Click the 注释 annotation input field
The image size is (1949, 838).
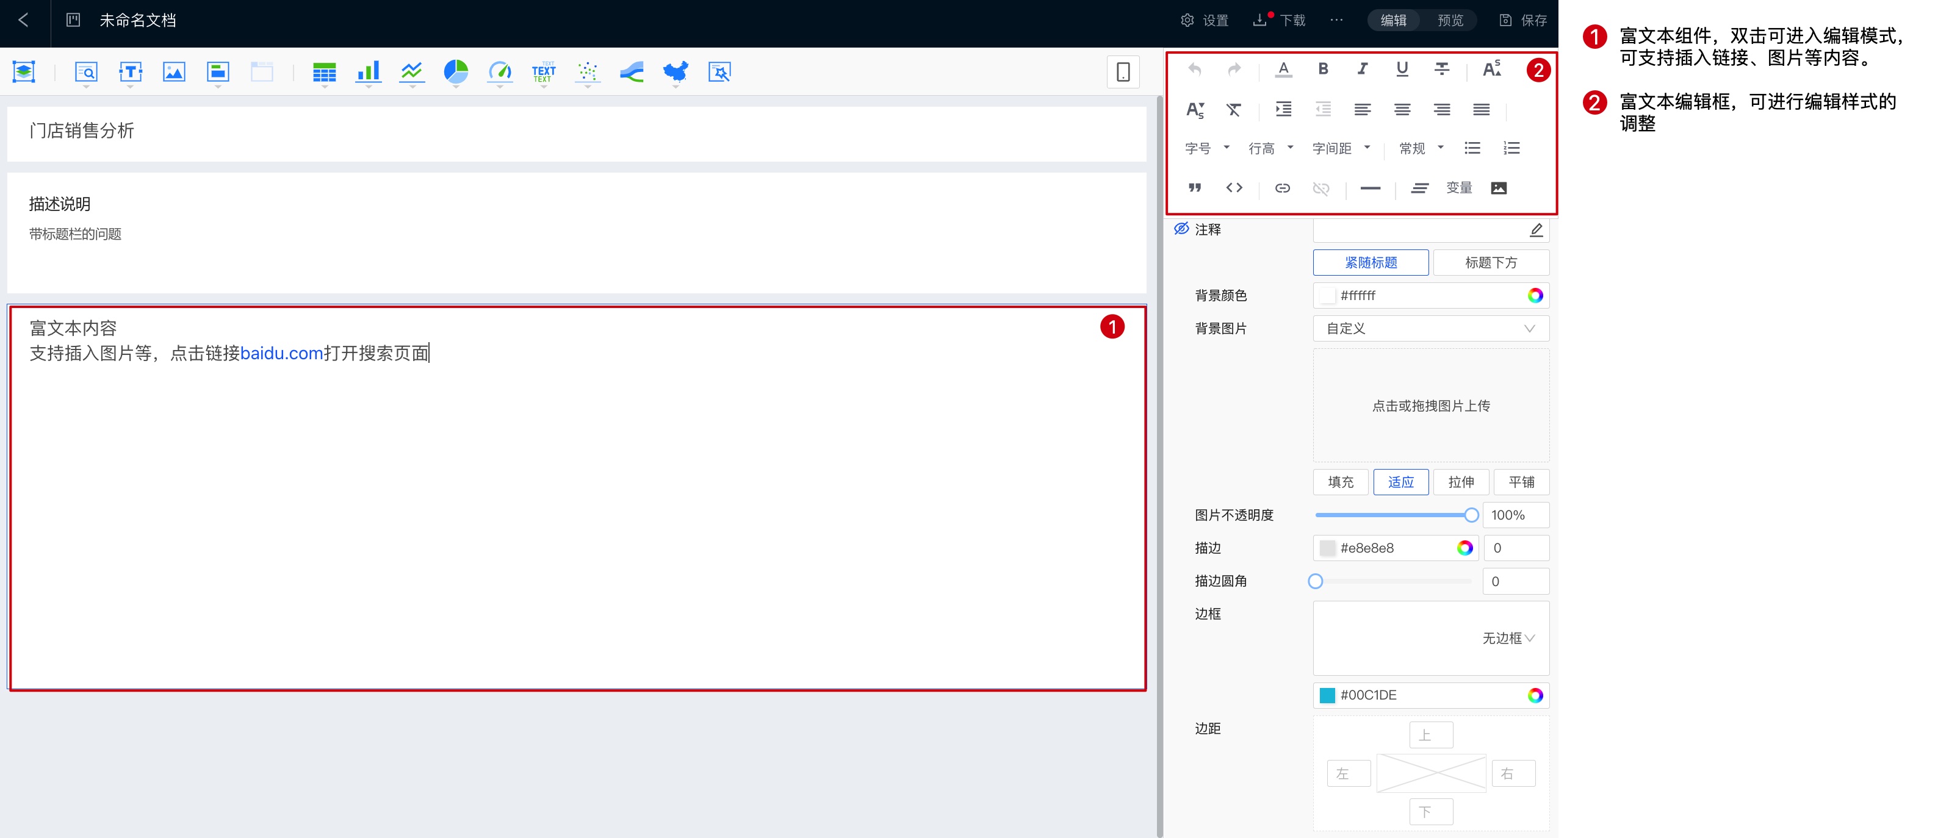coord(1431,230)
